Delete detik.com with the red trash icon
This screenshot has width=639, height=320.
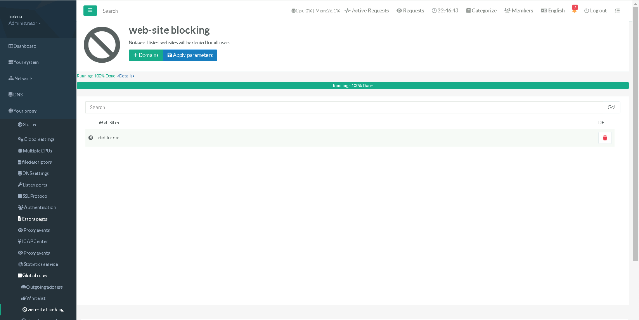[x=604, y=138]
